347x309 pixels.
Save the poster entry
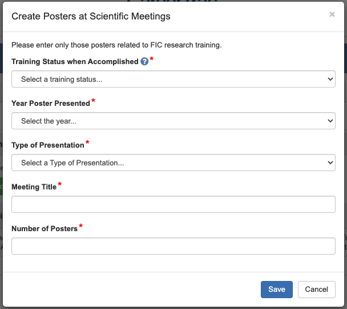coord(277,290)
